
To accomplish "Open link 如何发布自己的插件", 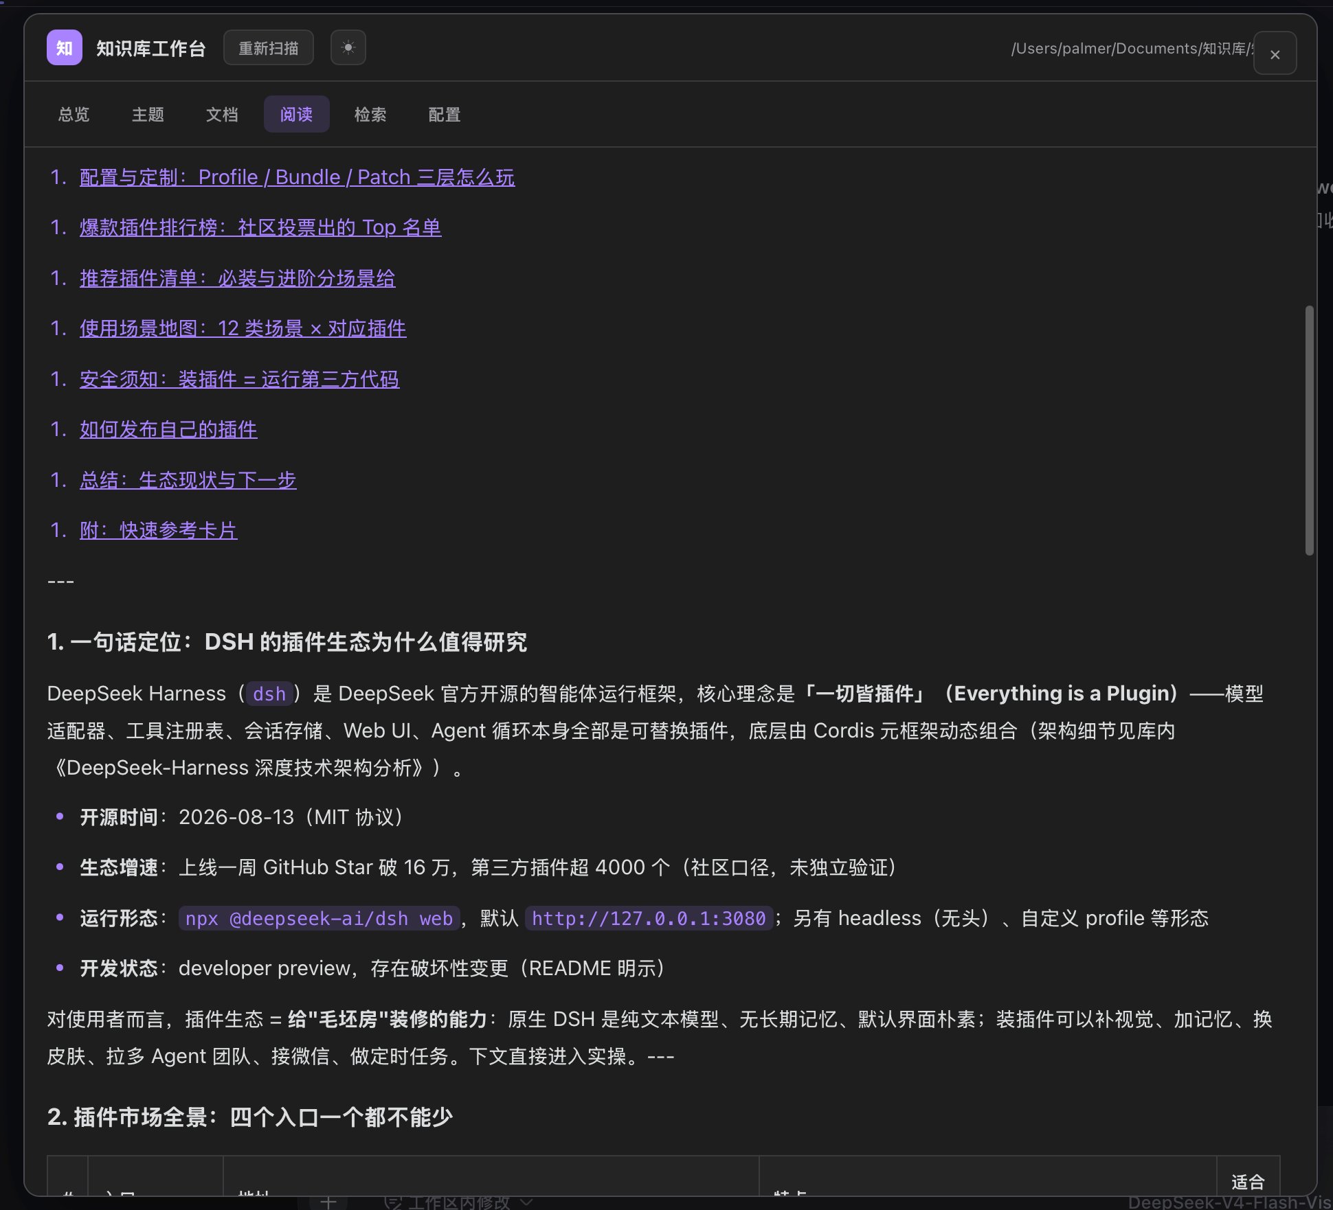I will point(168,429).
